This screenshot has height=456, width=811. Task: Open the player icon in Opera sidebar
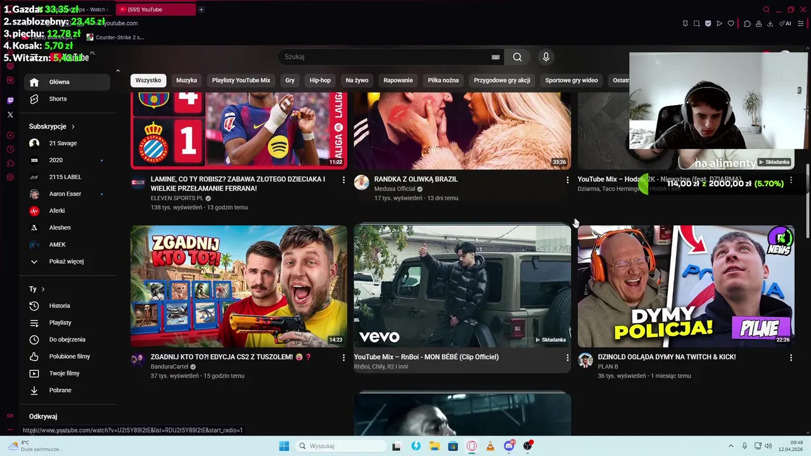(10, 136)
